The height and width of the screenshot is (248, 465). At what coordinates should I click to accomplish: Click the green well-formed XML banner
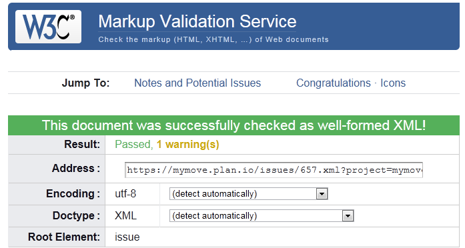234,125
